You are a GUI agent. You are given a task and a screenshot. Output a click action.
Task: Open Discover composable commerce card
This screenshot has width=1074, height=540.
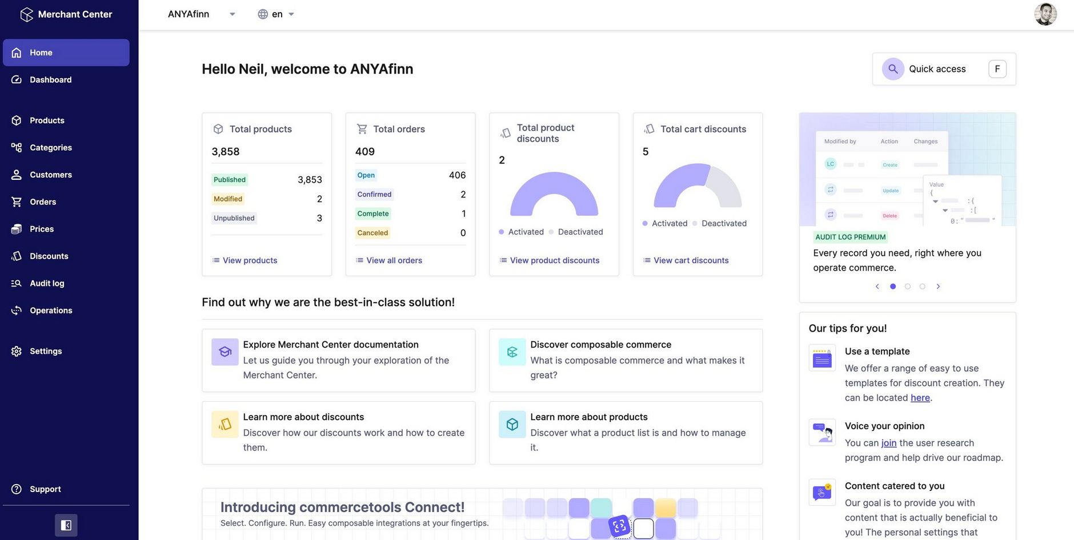626,360
